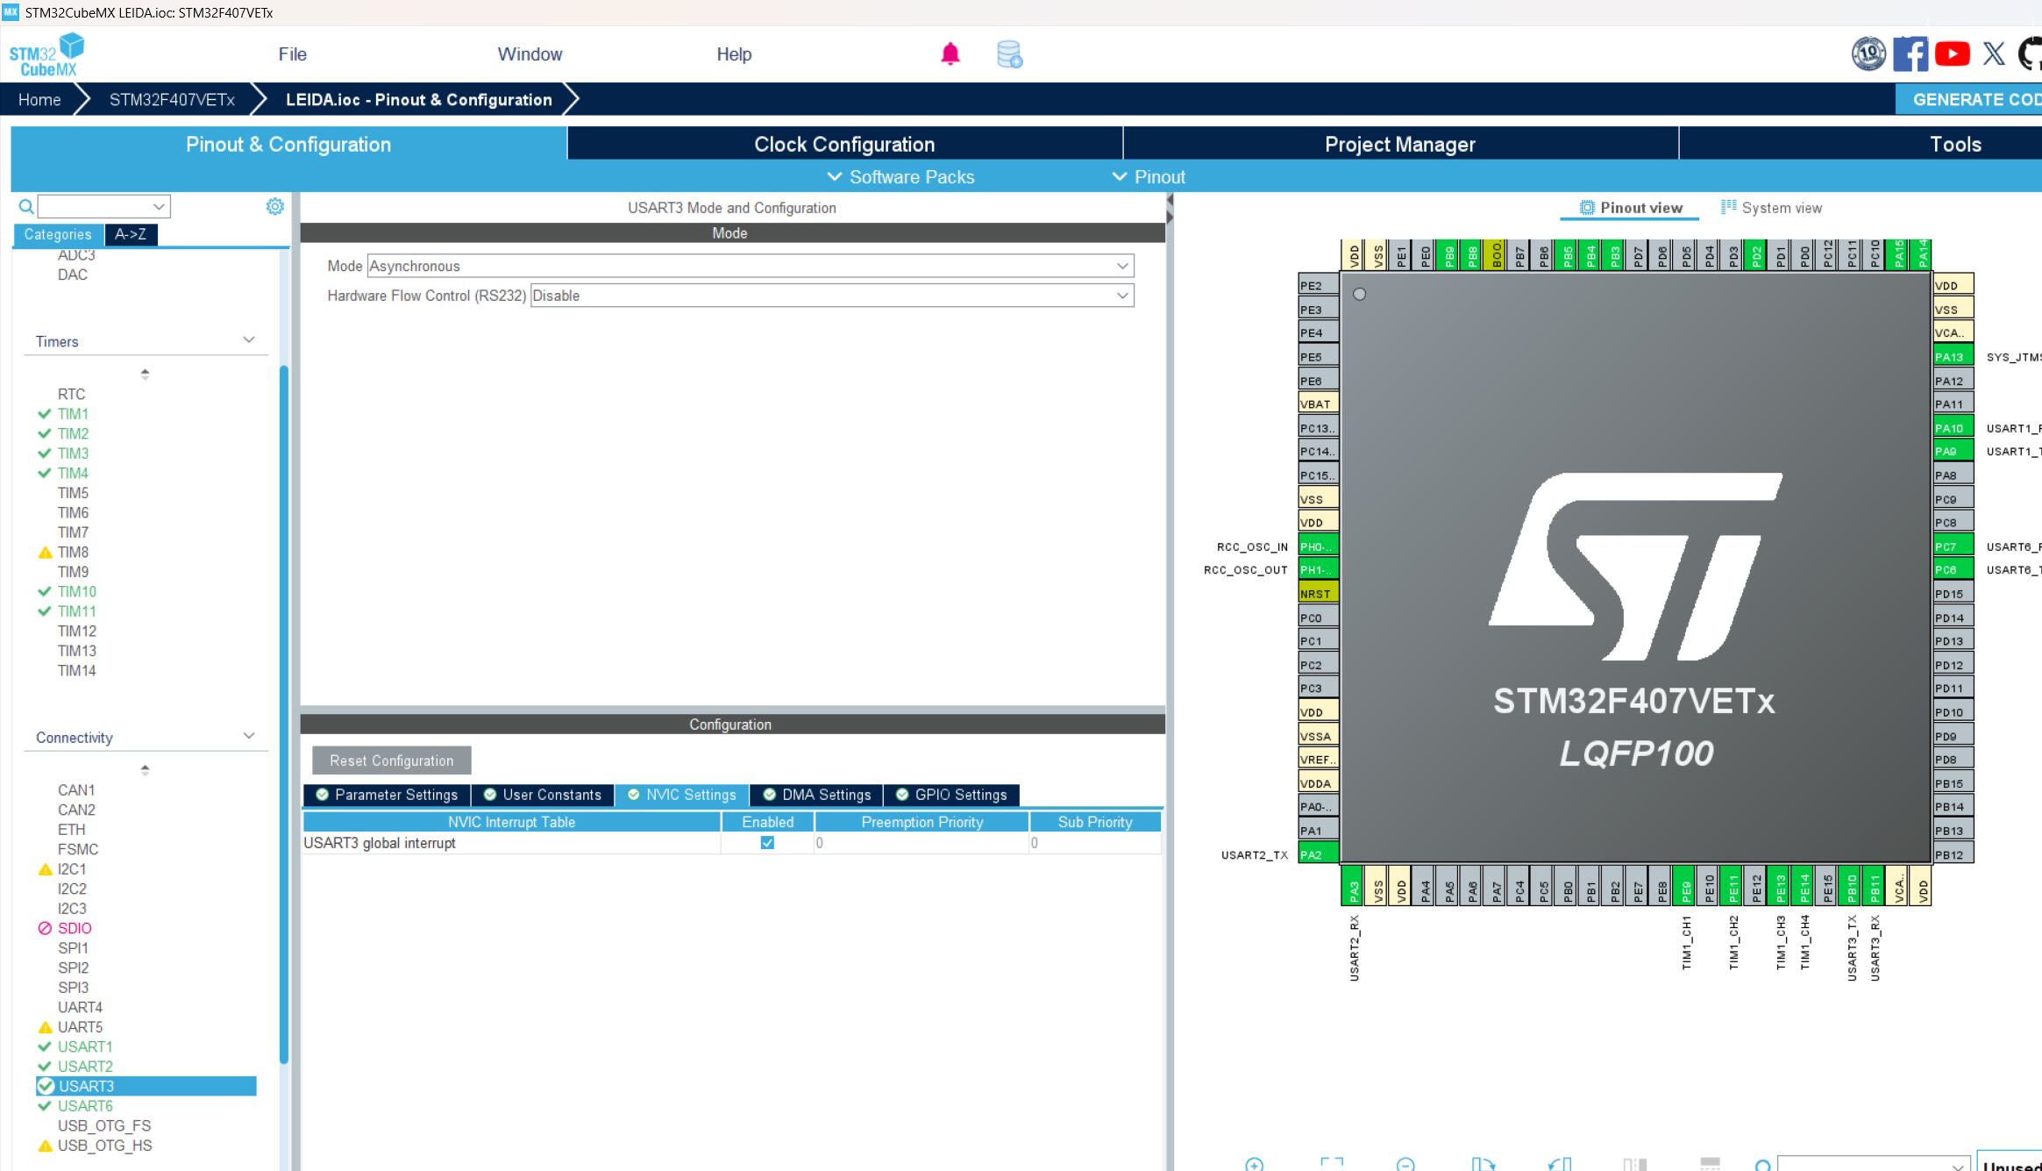This screenshot has height=1171, width=2042.
Task: Click the search magnifier in left panel
Action: coord(26,206)
